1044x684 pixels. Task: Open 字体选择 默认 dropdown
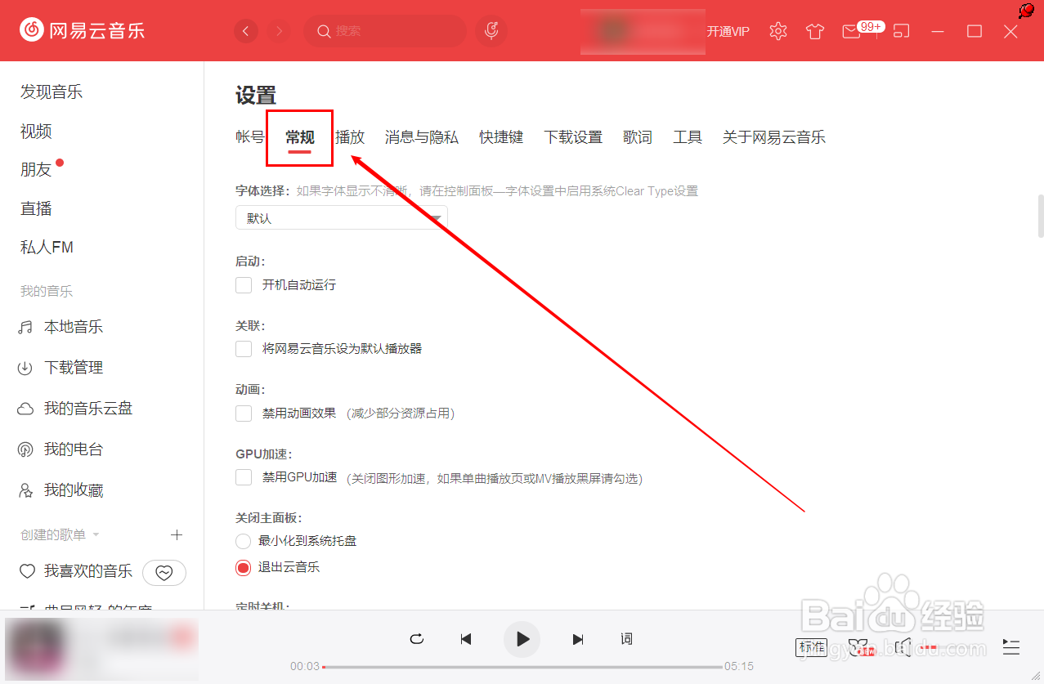342,218
